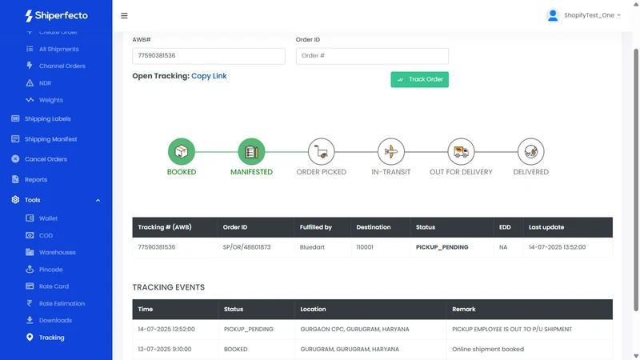
Task: Click the Rate Estimation rupee icon
Action: (30, 303)
